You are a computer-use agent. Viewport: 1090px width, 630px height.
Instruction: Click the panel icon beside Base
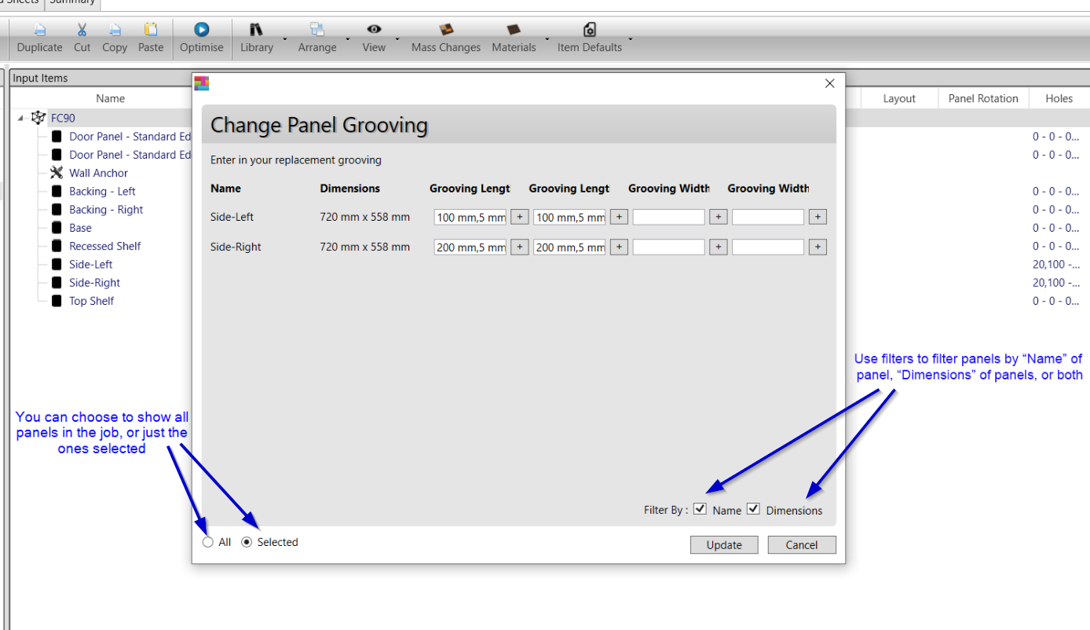coord(56,228)
